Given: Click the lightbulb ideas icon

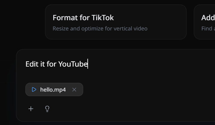Looking at the screenshot, I should pos(47,109).
